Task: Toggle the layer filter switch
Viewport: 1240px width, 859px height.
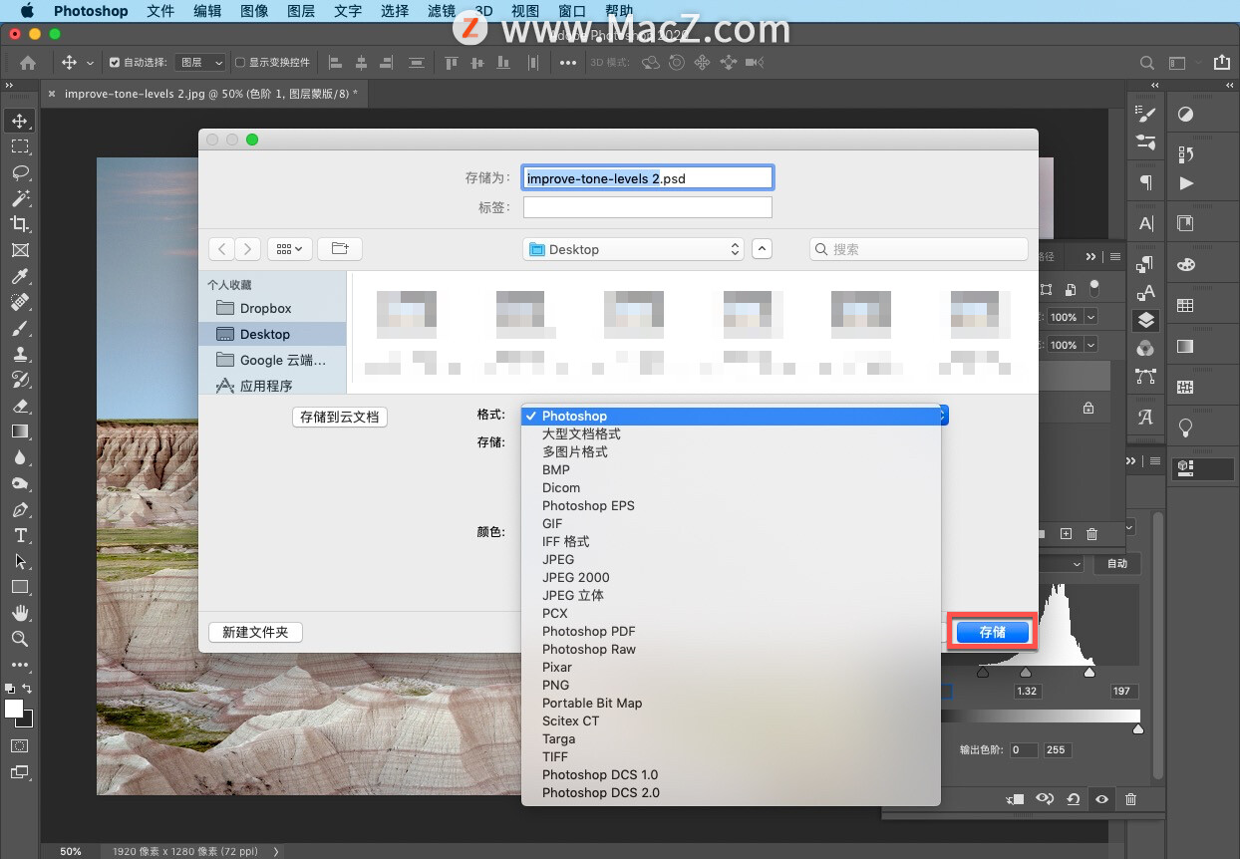Action: click(x=1094, y=289)
